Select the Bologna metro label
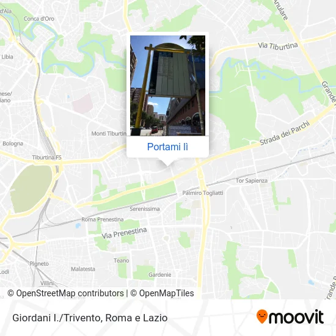Screen dimensions: 336x336 tap(13, 144)
